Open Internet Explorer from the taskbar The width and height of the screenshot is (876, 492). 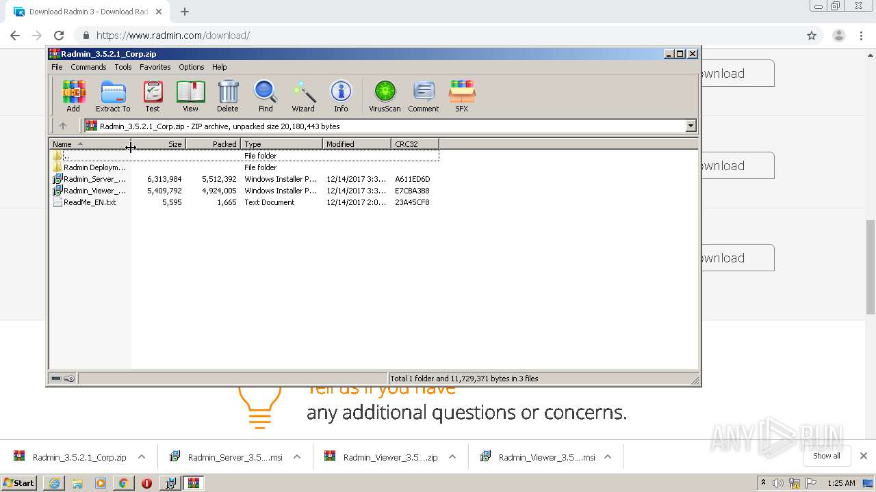54,483
